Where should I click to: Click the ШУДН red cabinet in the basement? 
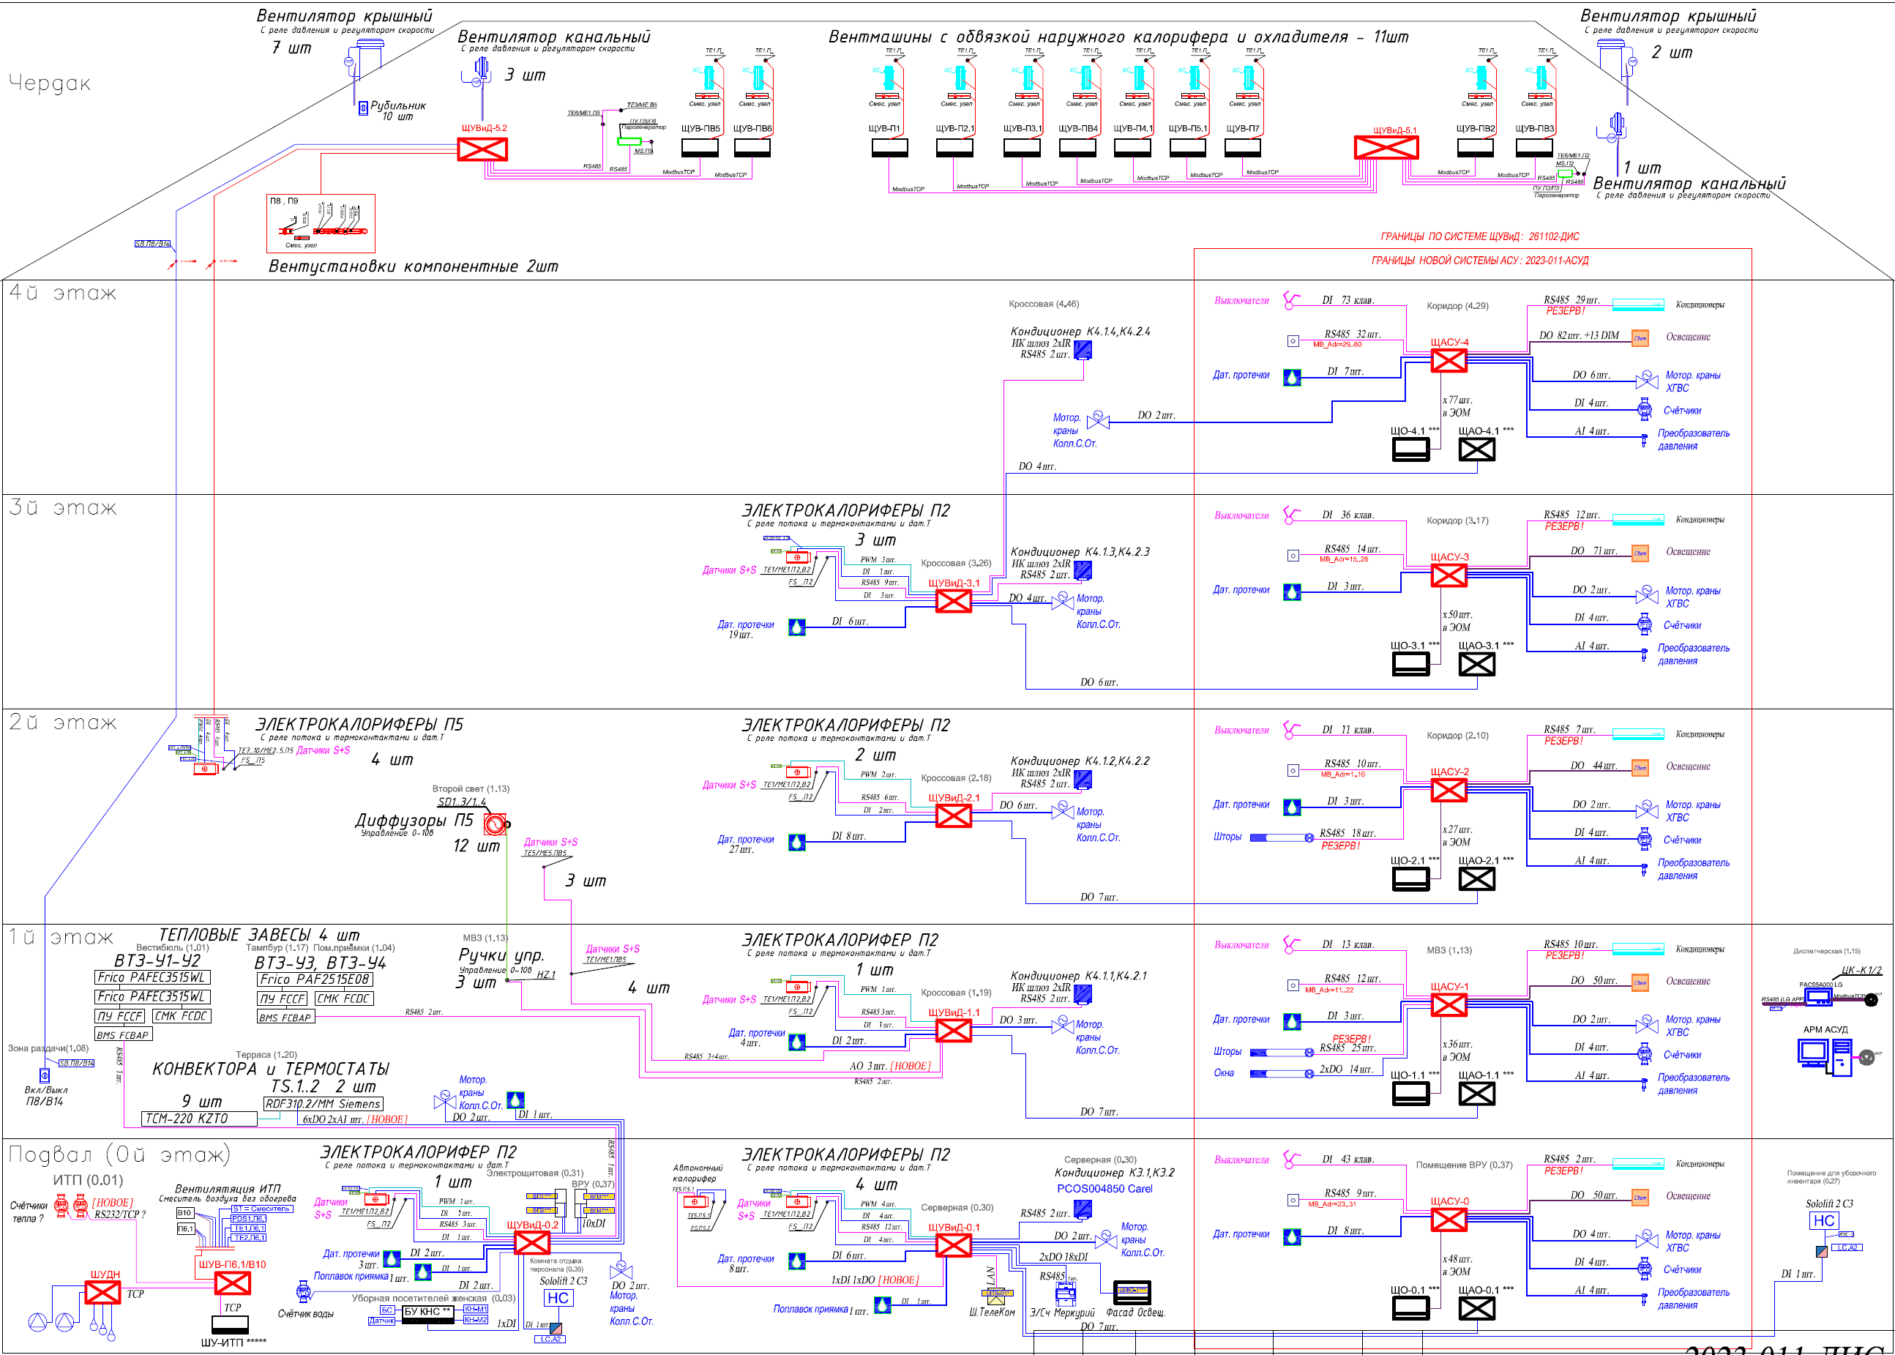point(102,1293)
